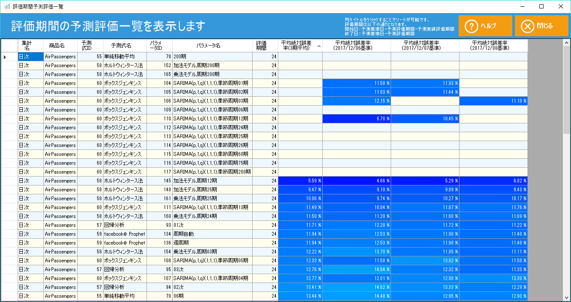Select parameter ID cell 104
This screenshot has height=302, width=571.
[x=160, y=83]
